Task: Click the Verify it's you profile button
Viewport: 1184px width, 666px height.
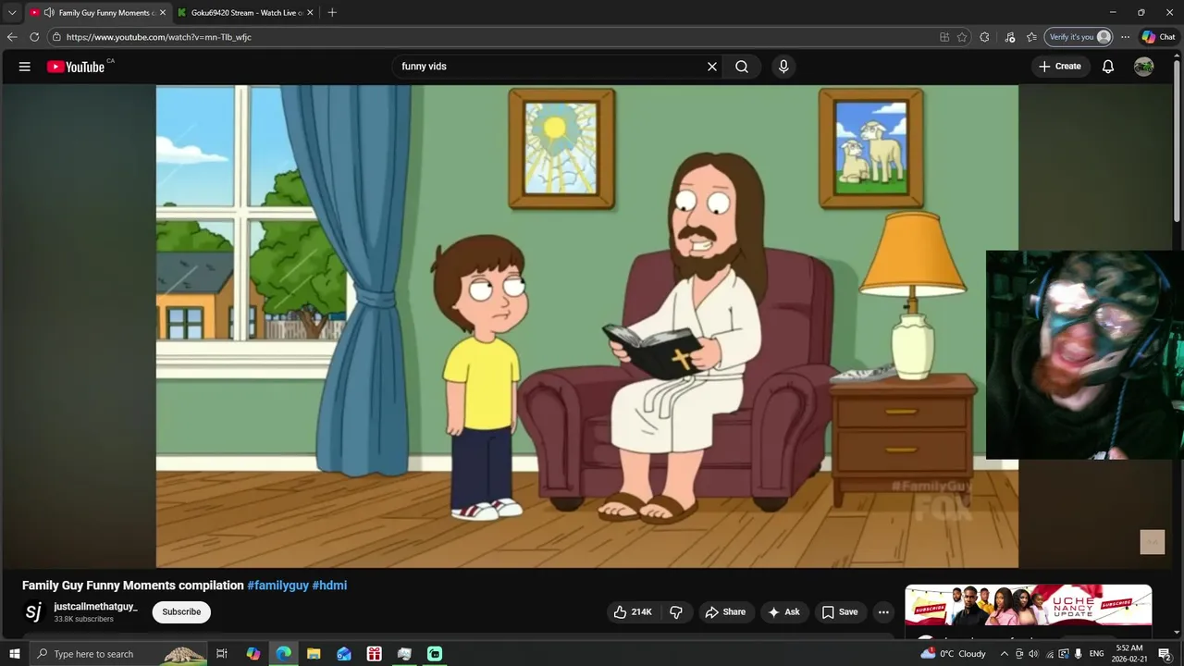Action: 1079,37
